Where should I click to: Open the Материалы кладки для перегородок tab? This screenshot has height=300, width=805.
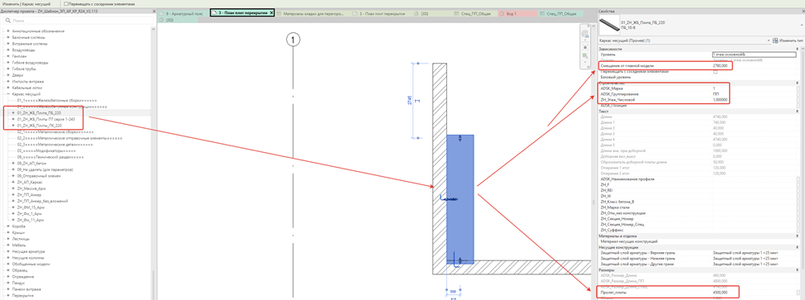(x=313, y=13)
